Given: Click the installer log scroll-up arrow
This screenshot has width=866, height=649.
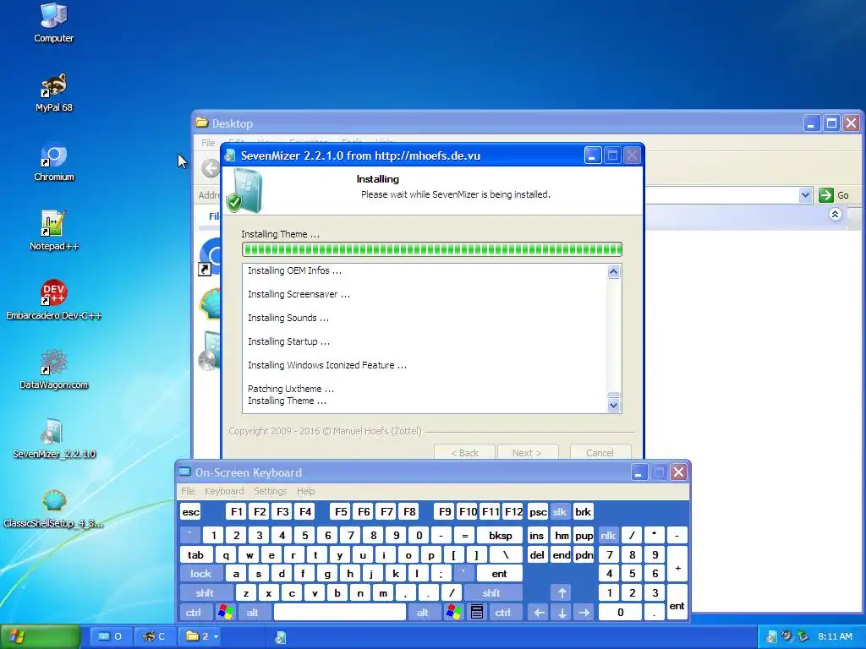Looking at the screenshot, I should coord(614,271).
